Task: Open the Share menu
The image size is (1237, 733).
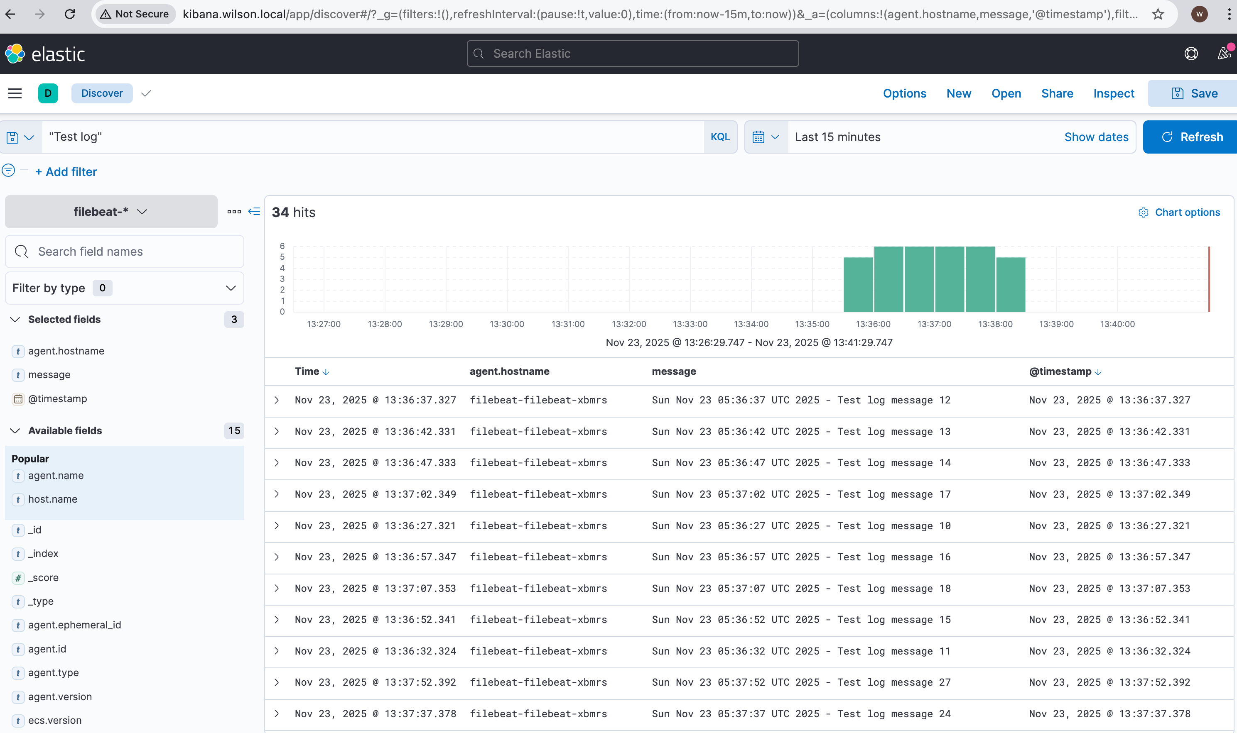Action: 1057,93
